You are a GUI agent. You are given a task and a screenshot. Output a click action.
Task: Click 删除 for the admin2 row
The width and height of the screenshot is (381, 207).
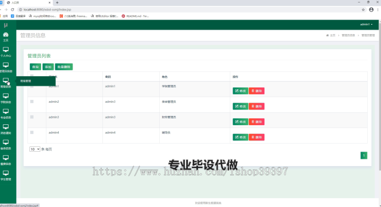click(x=257, y=106)
